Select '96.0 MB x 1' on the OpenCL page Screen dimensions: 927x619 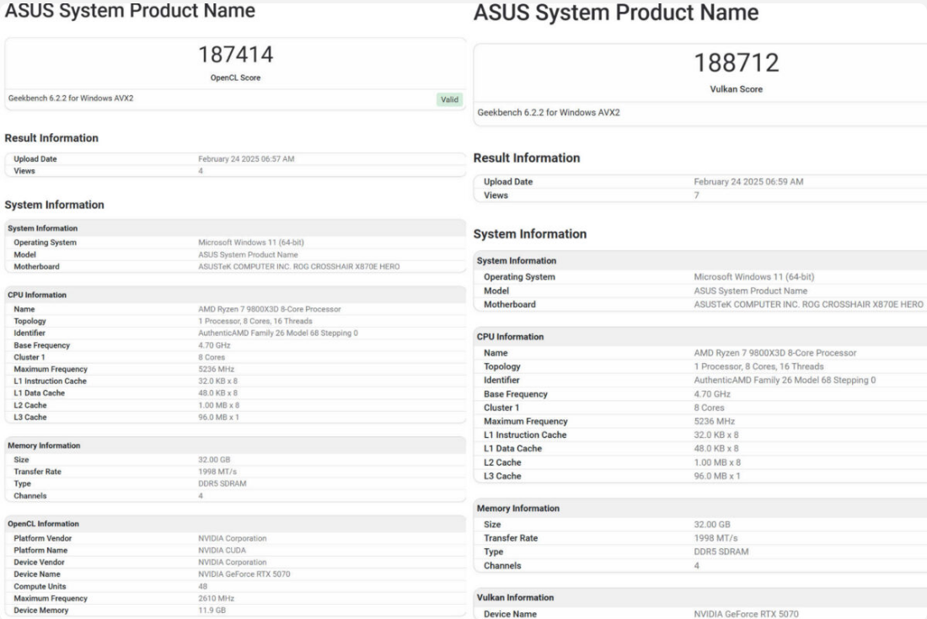click(218, 417)
